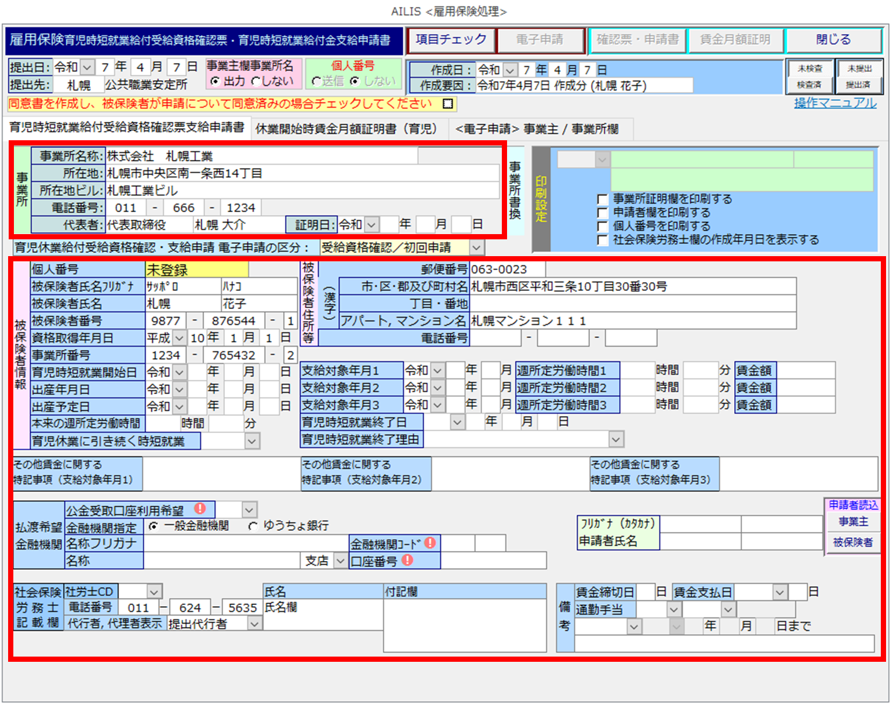The height and width of the screenshot is (707, 893).
Task: Open the <電子申請> 事業主 / 事業所欄 tab
Action: click(537, 129)
